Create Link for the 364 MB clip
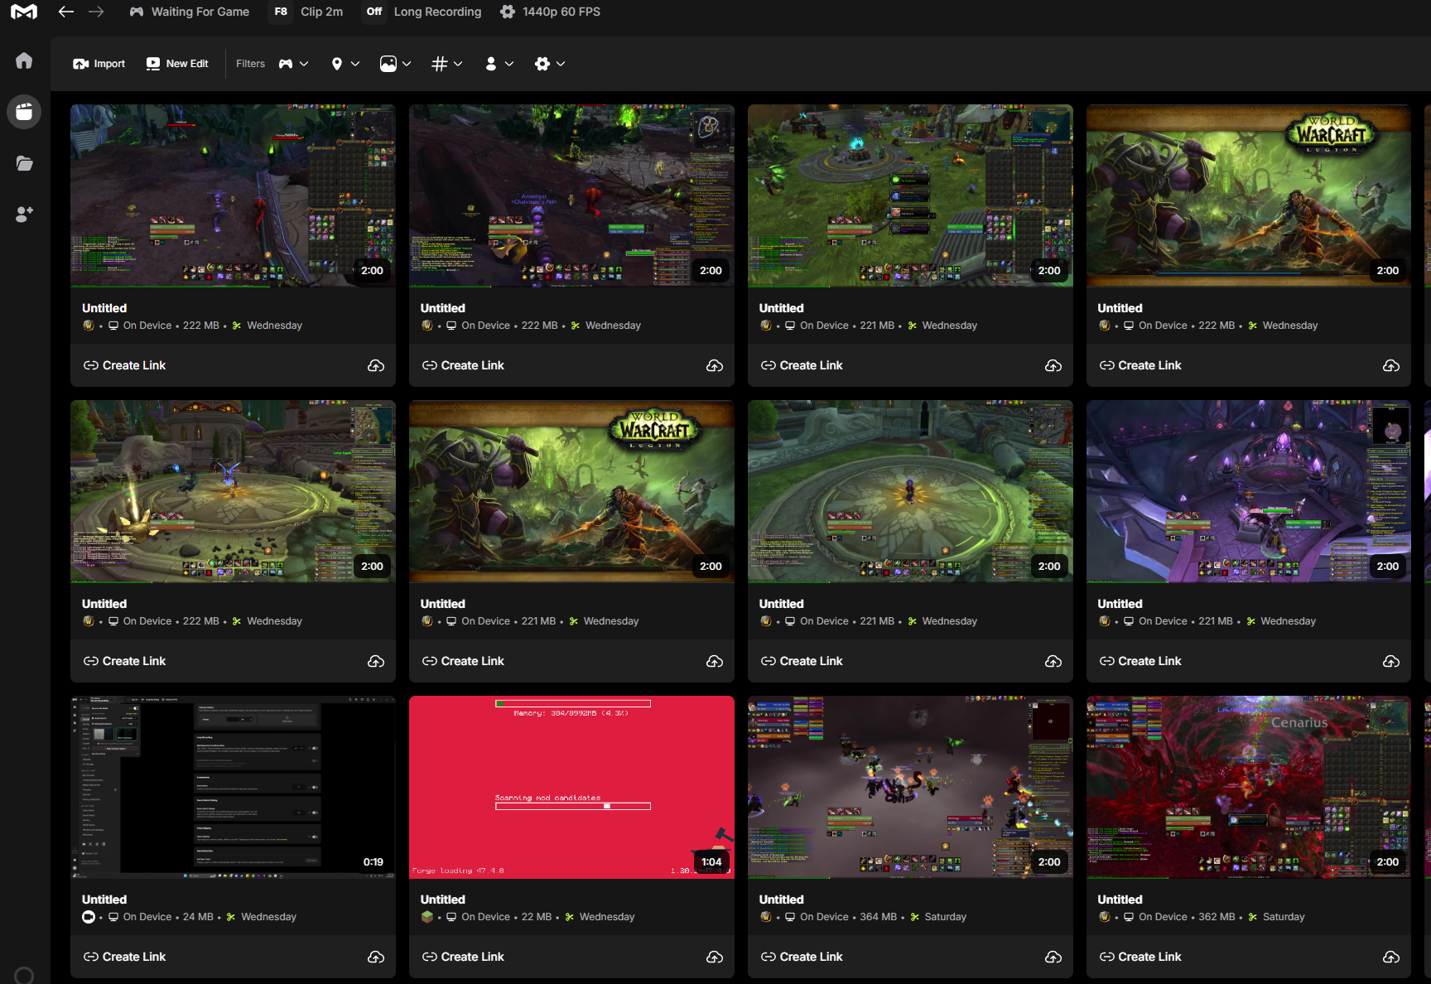 coord(802,957)
